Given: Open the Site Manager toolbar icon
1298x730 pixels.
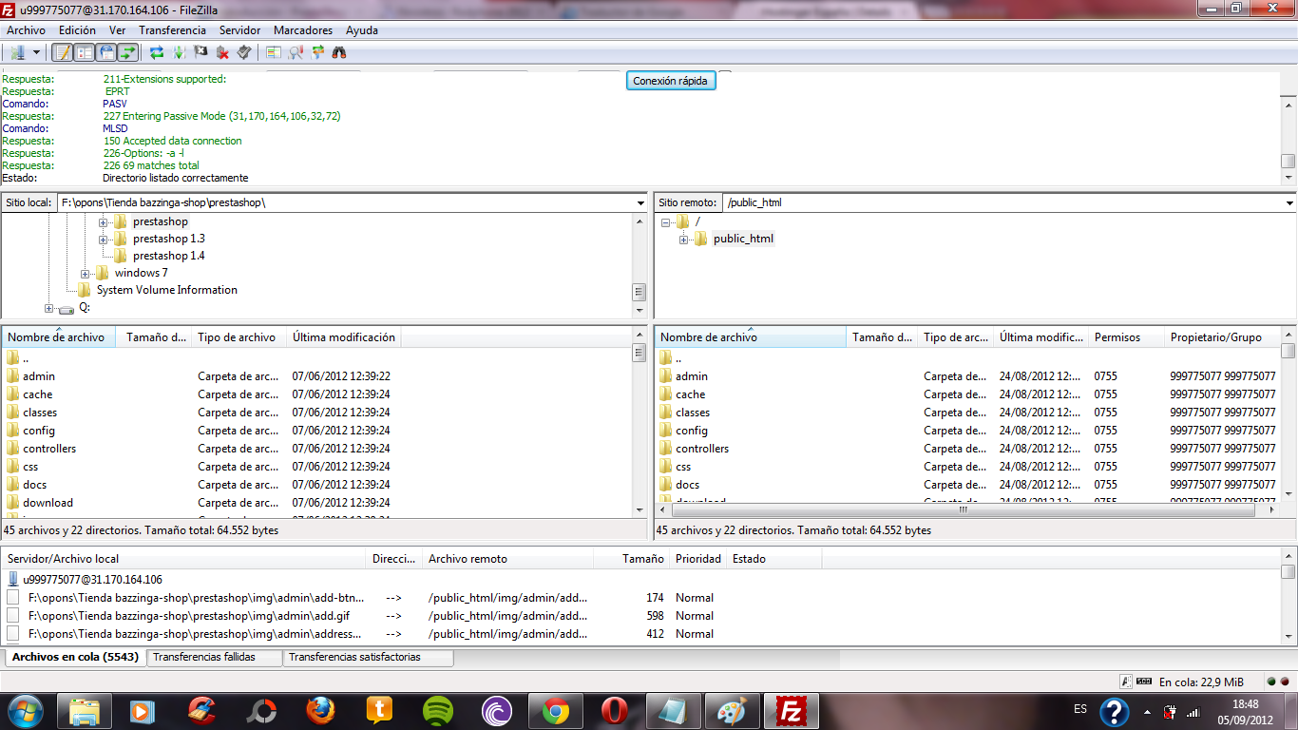Looking at the screenshot, I should click(17, 52).
